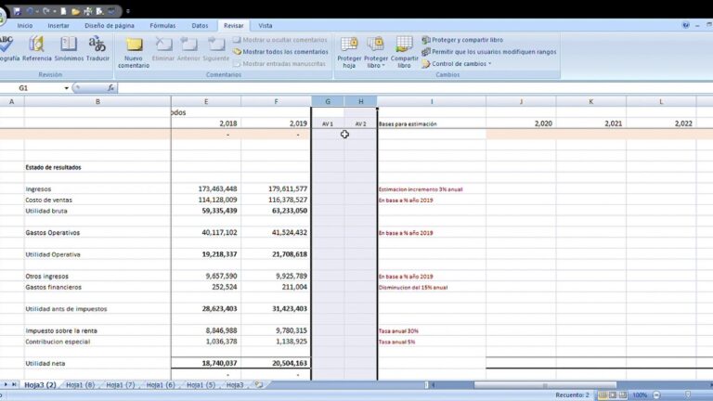
Task: Toggle Mostrar entradas manuscritas
Action: 279,64
